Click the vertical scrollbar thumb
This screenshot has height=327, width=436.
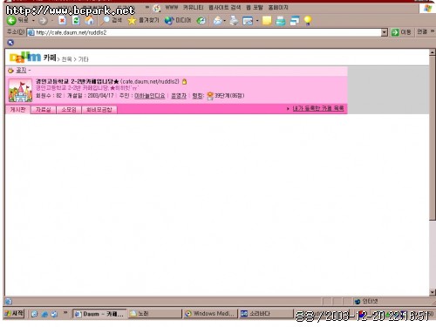coord(433,138)
